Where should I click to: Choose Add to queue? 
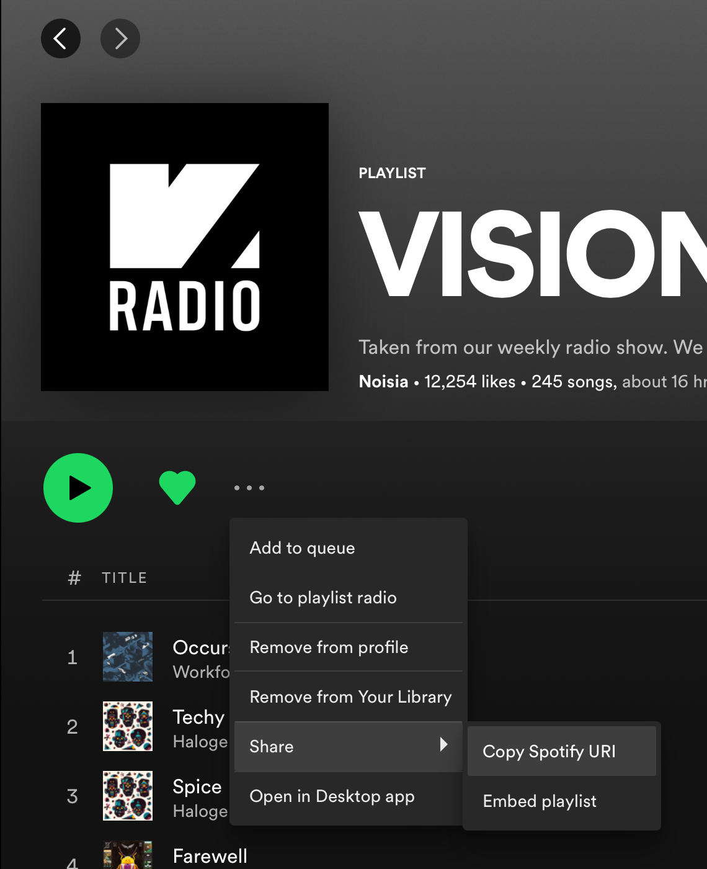pyautogui.click(x=349, y=548)
